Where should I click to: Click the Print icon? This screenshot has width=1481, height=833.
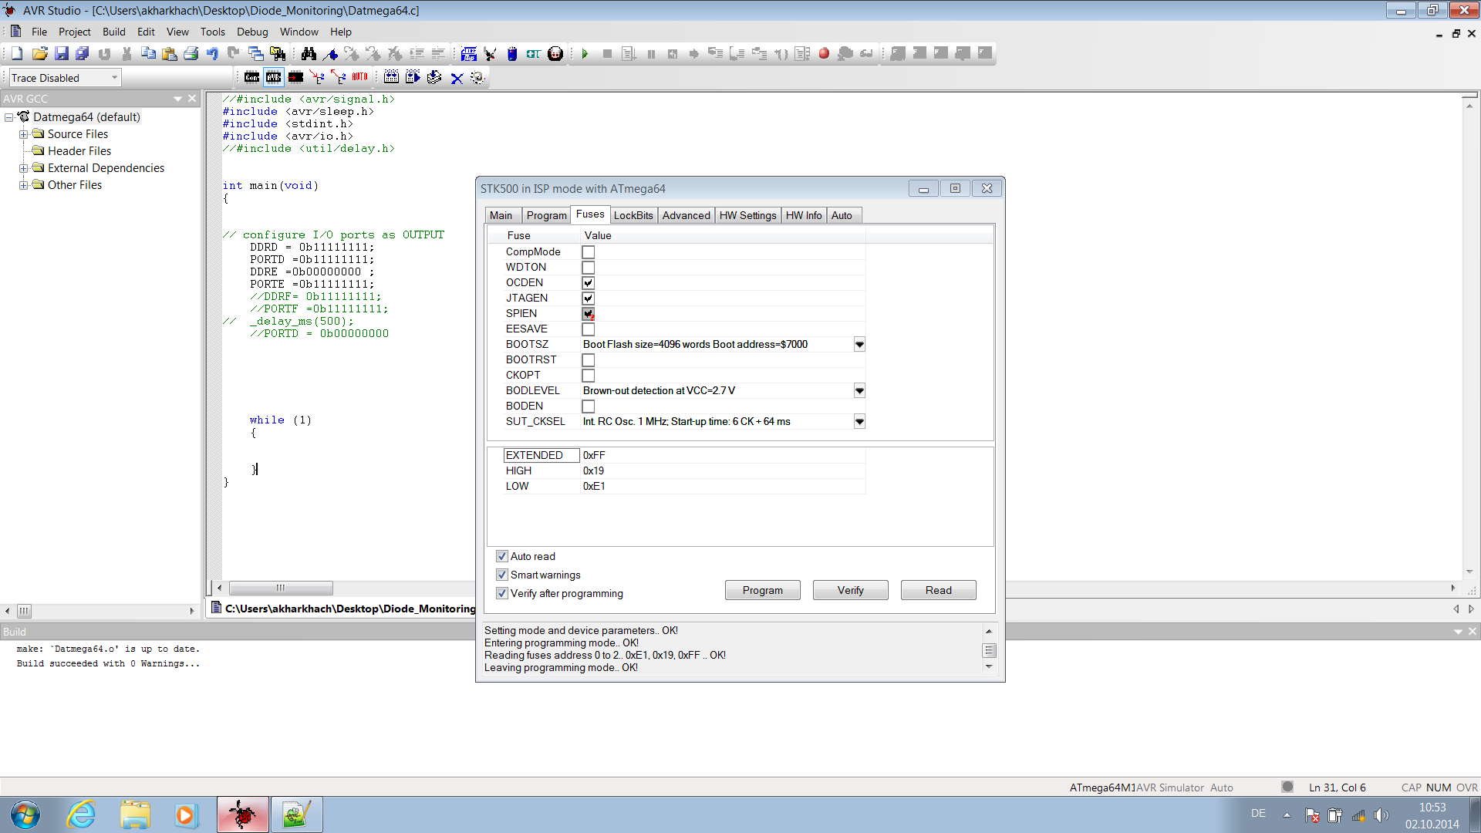191,53
